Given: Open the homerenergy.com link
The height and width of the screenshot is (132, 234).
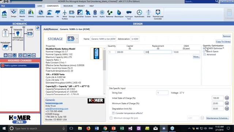Looking at the screenshot, I should [x=54, y=103].
